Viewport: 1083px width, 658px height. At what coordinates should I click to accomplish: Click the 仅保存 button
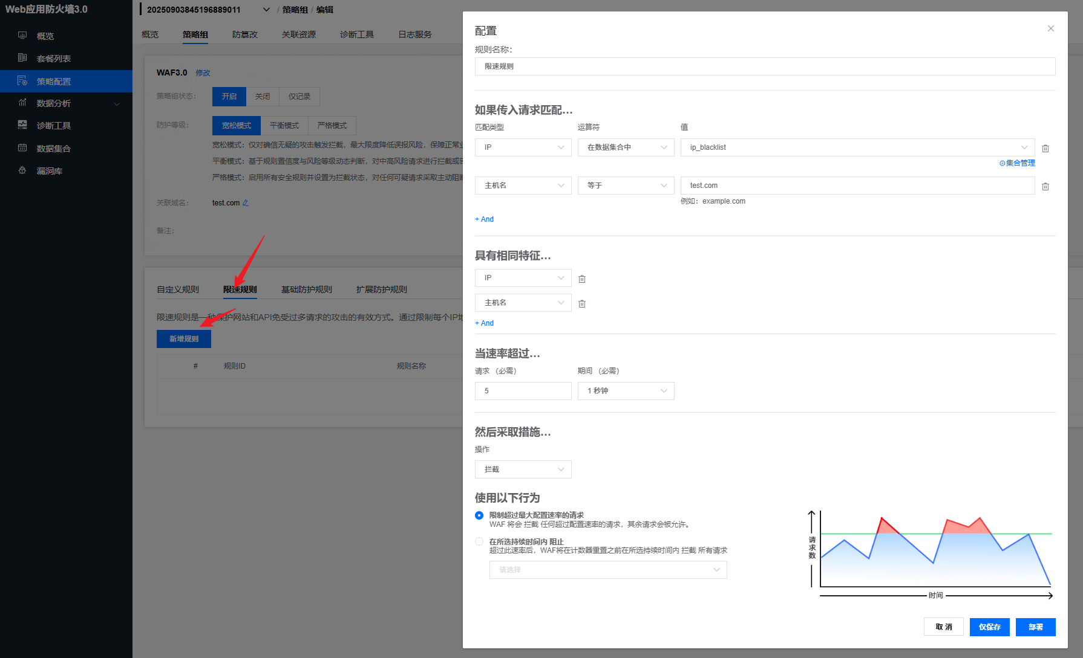point(989,627)
